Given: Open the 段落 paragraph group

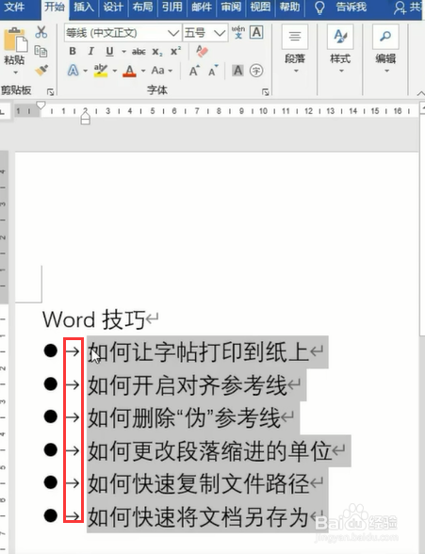Looking at the screenshot, I should (x=295, y=49).
